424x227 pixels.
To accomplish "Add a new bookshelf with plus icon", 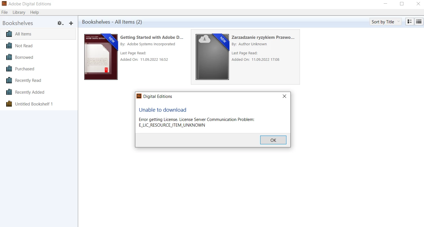I will tap(71, 23).
